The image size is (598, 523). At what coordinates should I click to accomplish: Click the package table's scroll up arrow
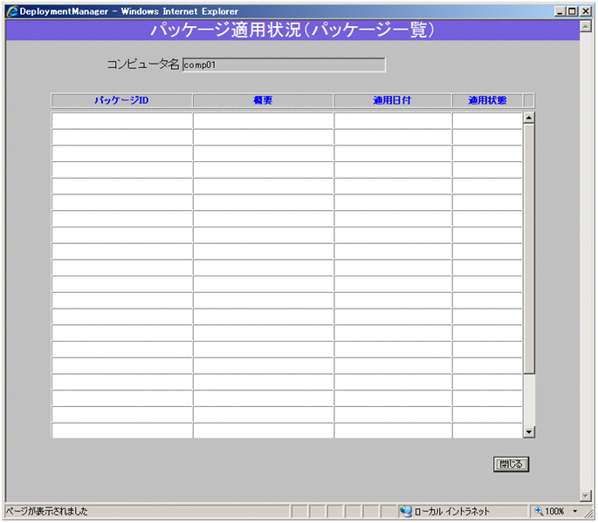pyautogui.click(x=528, y=118)
